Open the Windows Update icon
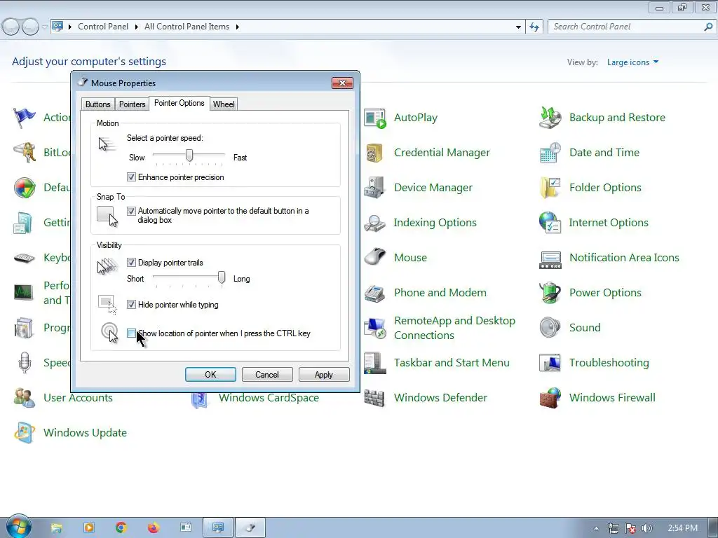The width and height of the screenshot is (718, 538). coord(25,433)
